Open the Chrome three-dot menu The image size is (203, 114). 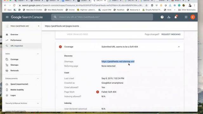[194, 5]
